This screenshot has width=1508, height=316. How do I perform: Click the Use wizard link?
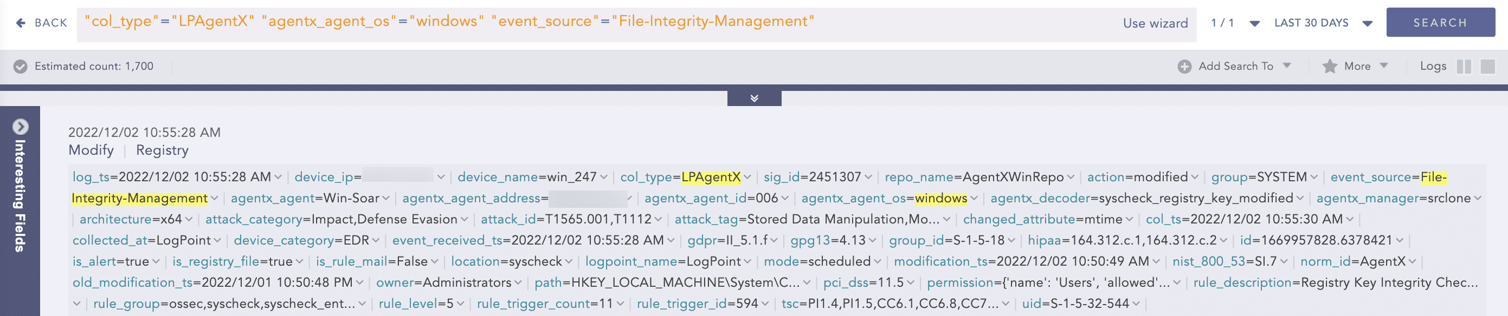(1155, 23)
